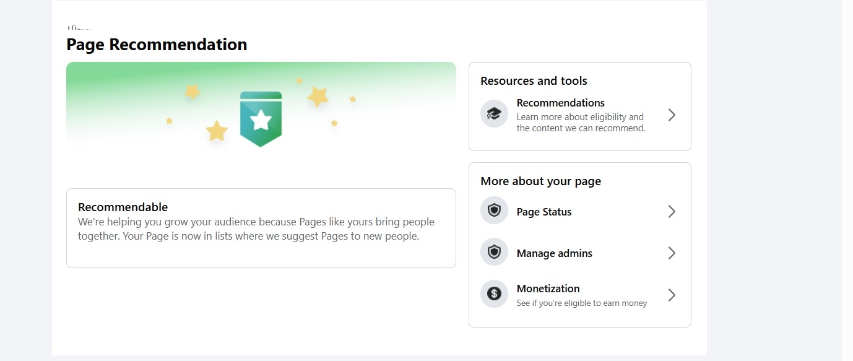Open Page Status via its right chevron
Viewport: 853px width, 361px height.
[672, 212]
